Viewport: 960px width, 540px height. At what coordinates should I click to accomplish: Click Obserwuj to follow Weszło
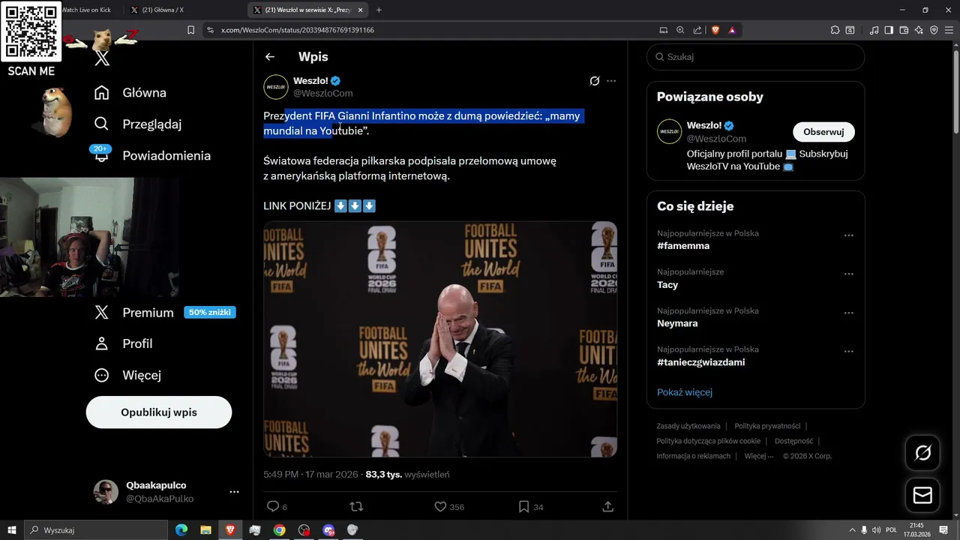pos(823,132)
